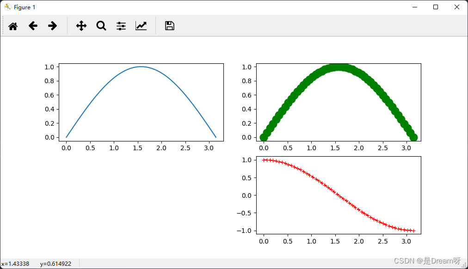
Task: Open Edit axis and curve parameters
Action: pyautogui.click(x=141, y=26)
